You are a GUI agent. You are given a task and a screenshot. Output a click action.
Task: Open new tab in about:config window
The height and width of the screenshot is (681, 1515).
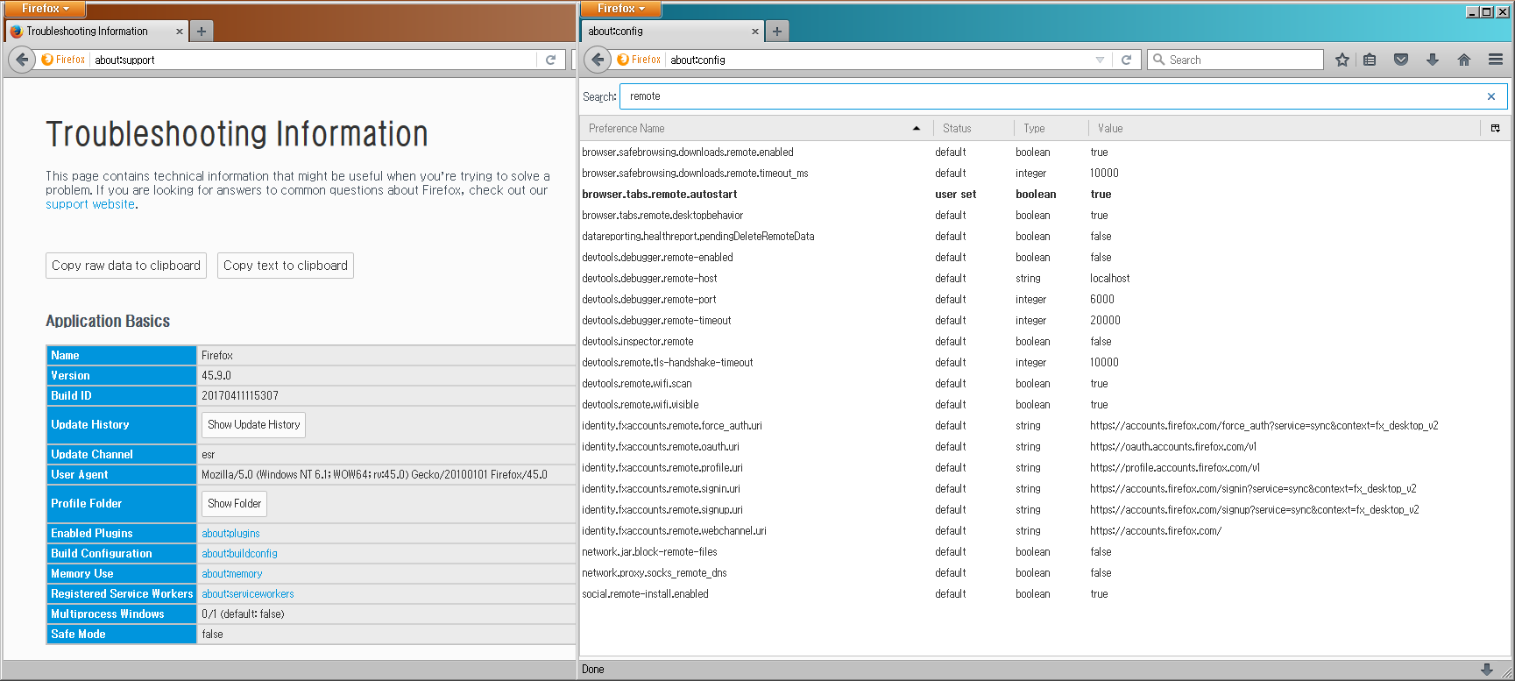[777, 32]
